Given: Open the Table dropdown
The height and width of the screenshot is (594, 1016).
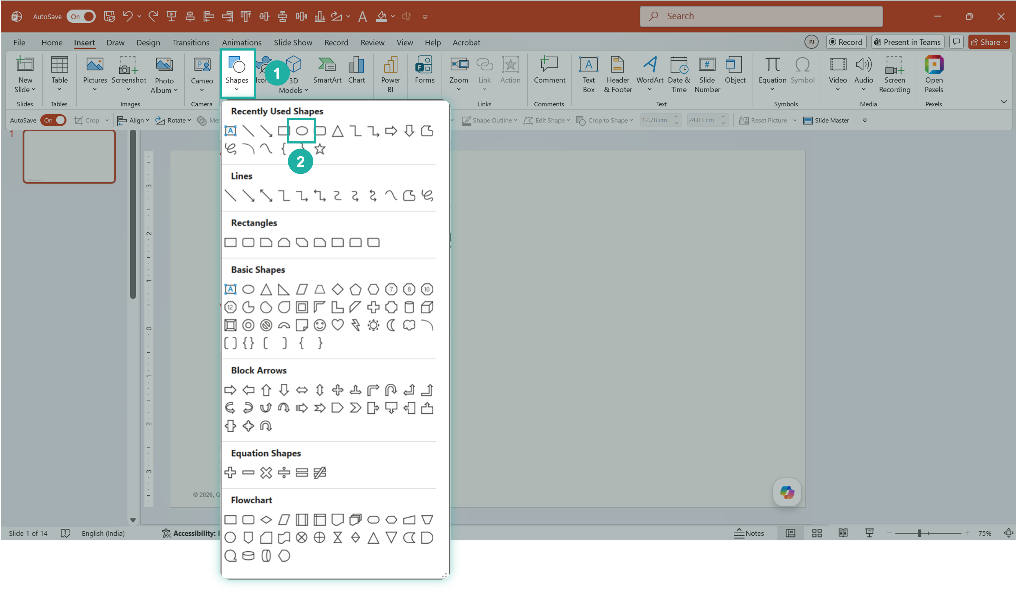Looking at the screenshot, I should (x=59, y=89).
